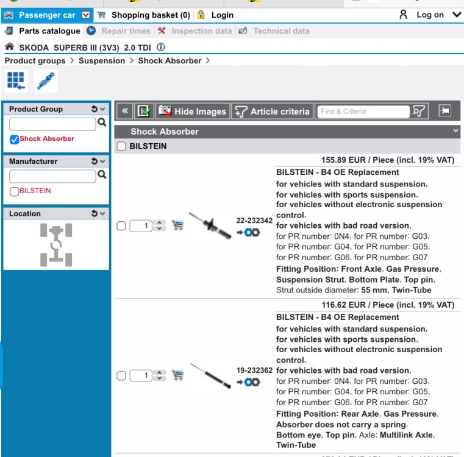Go to the Product groups breadcrumb
Viewport: 464px width, 457px height.
(35, 61)
